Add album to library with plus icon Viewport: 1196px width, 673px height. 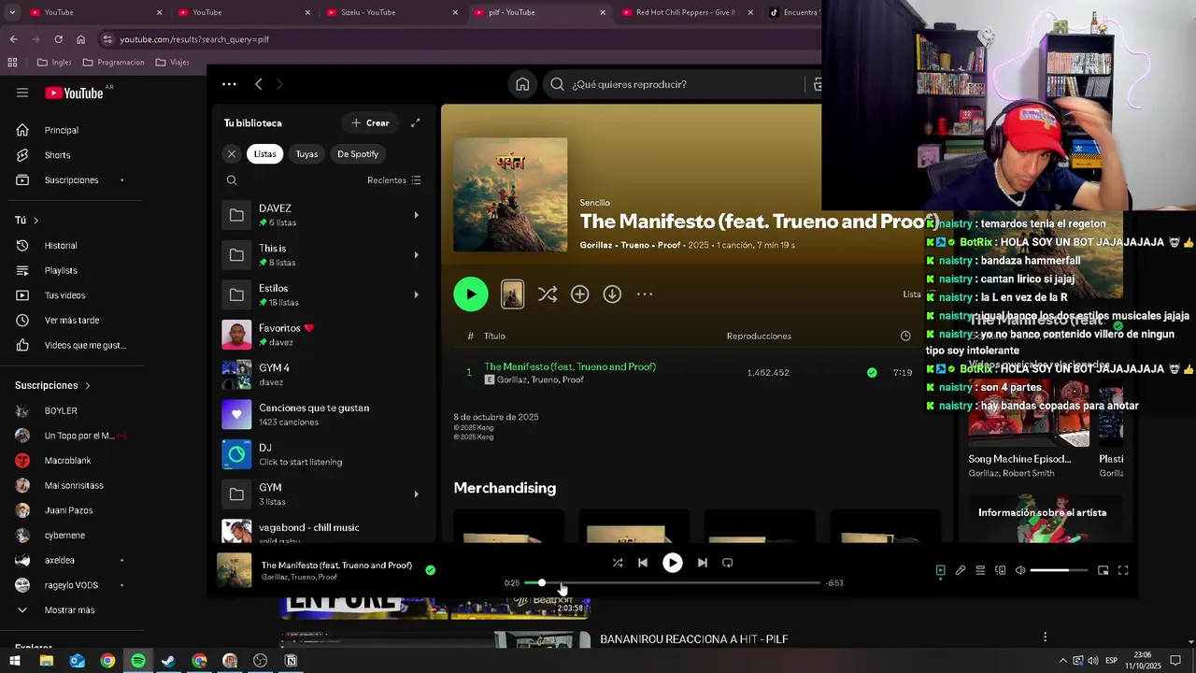click(580, 294)
